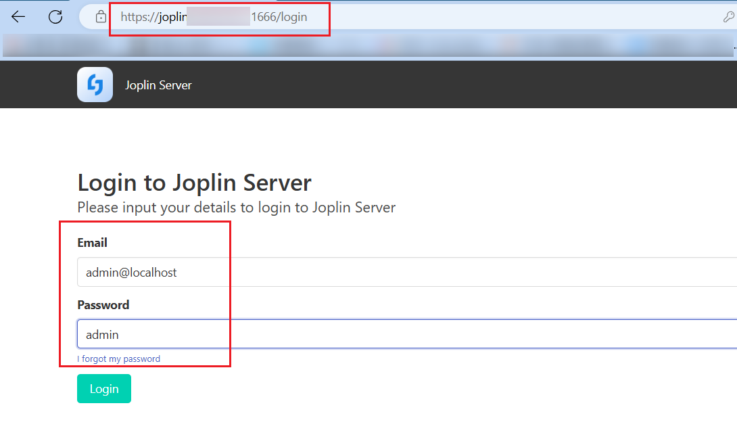
Task: Open the 'I forgot my password' link
Action: [x=119, y=359]
